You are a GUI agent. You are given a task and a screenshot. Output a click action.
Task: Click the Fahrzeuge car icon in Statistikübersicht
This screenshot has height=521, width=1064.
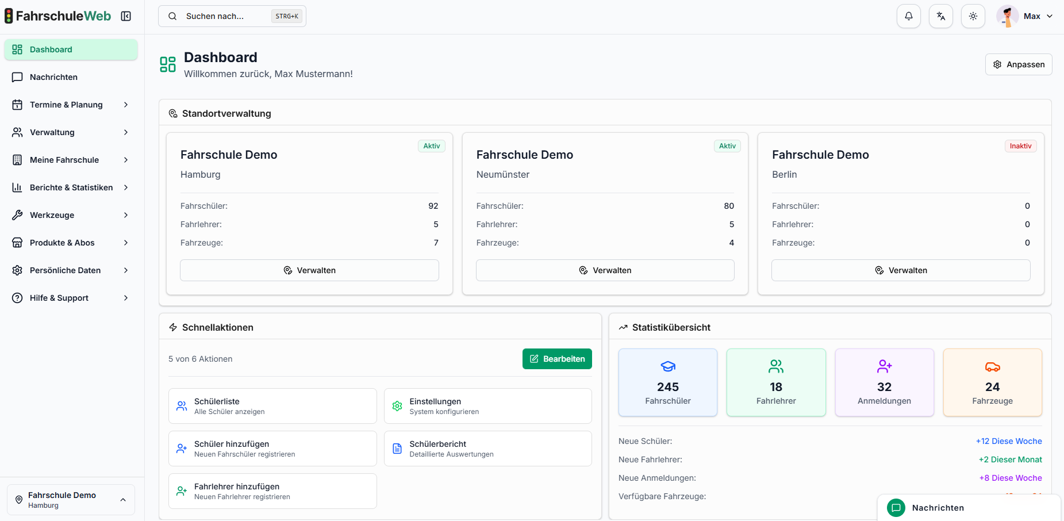[x=993, y=366]
